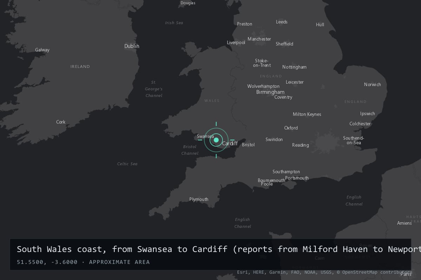Screen dimensions: 421x280
Task: Click the Leeds city label
Action: [x=282, y=22]
